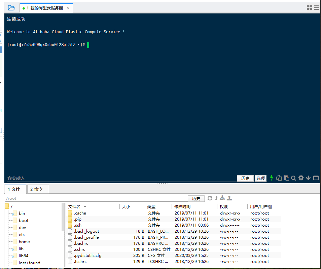Select the .cache folder row
Image resolution: width=321 pixels, height=269 pixels.
174,213
